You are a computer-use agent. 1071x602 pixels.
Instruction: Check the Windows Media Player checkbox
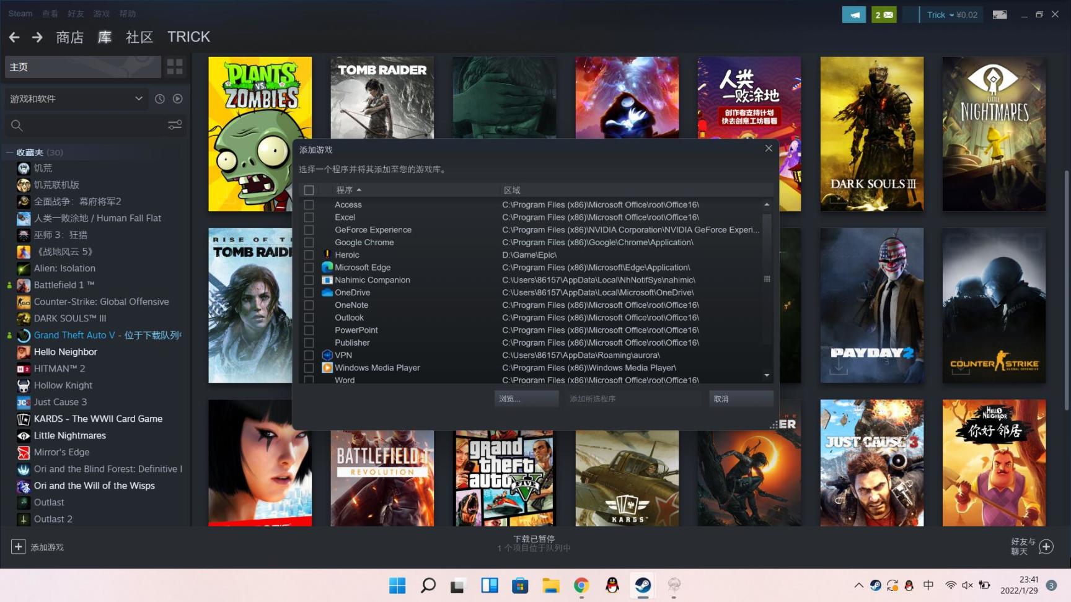click(x=309, y=368)
